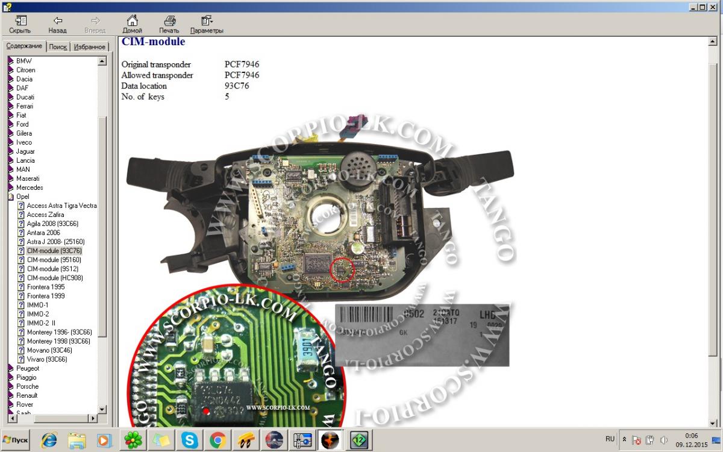Open Skype from the taskbar
Screen dimensions: 723x452
point(189,441)
